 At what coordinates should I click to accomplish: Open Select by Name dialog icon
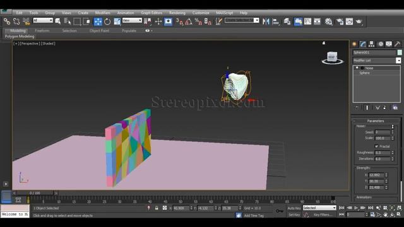pyautogui.click(x=68, y=21)
